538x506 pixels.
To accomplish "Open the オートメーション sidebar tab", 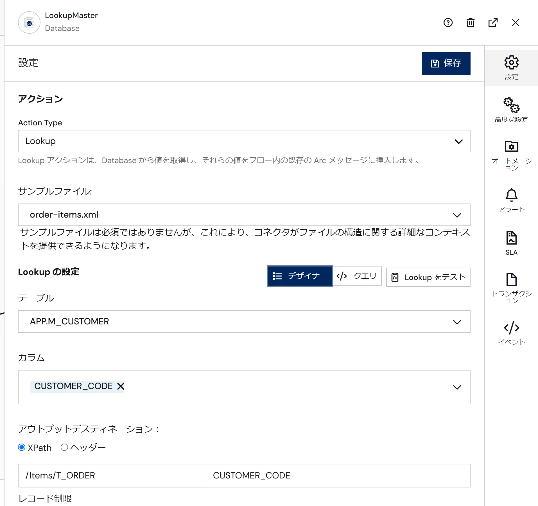I will click(x=511, y=155).
